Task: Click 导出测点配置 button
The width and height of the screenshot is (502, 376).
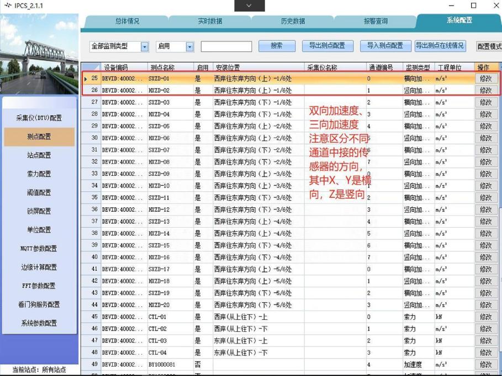Action: [327, 46]
